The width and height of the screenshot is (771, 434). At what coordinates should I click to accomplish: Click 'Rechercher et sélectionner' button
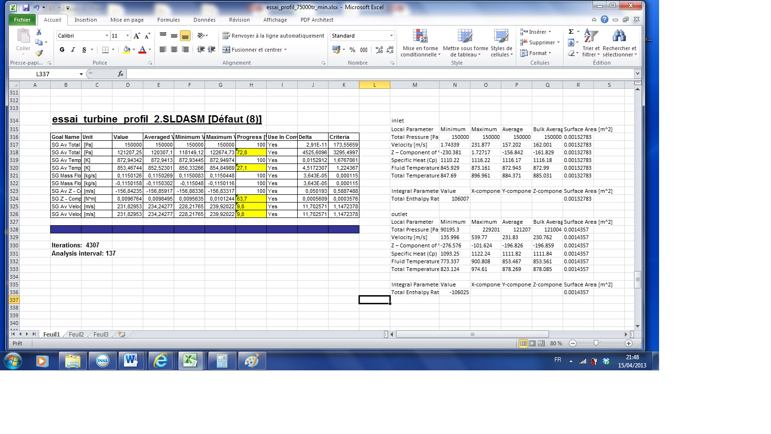click(x=620, y=43)
